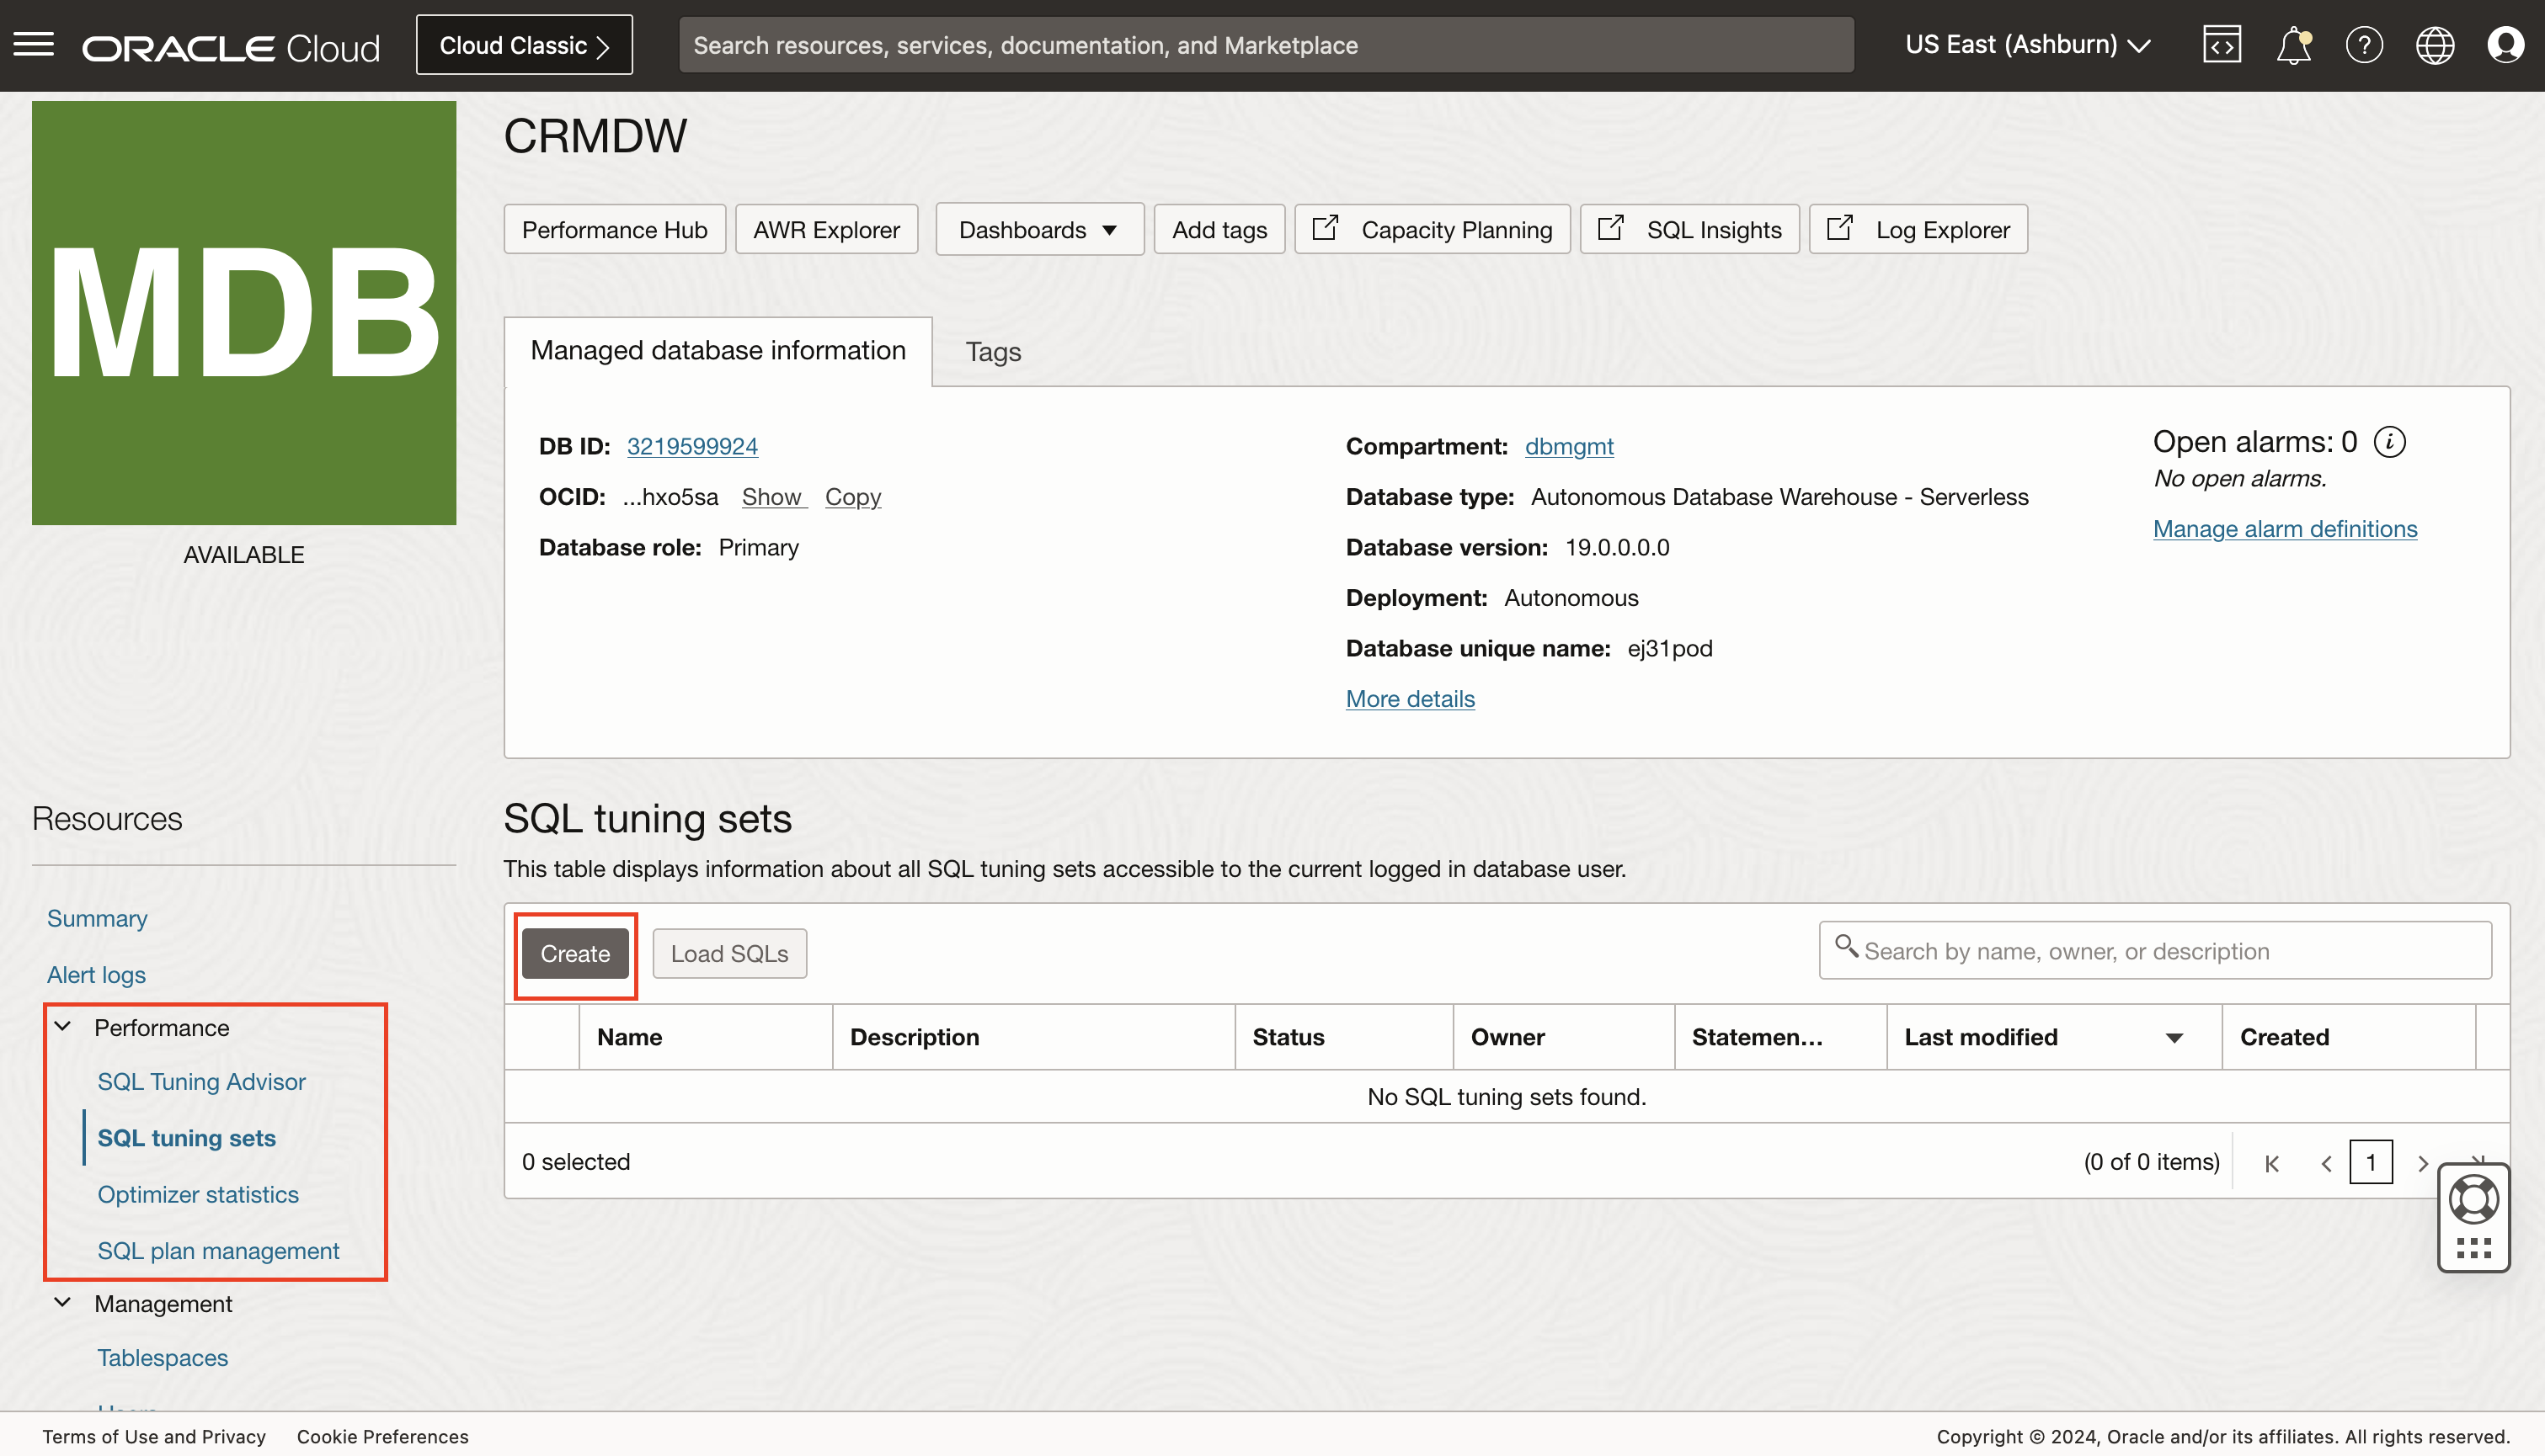Go to next page of results
Image resolution: width=2545 pixels, height=1456 pixels.
coord(2422,1163)
